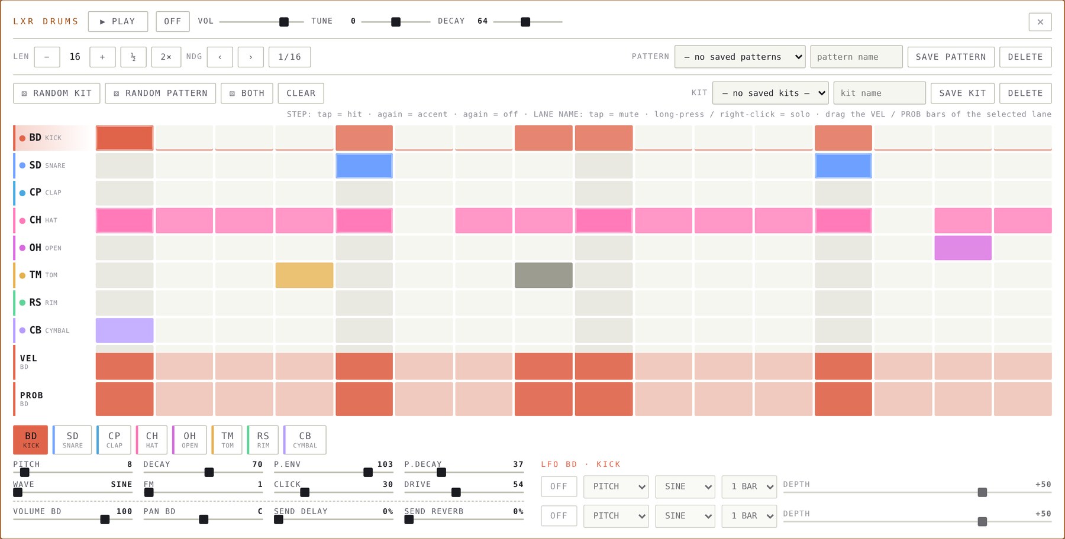Toggle the first step of CH HAT lane
The image size is (1065, 539).
[124, 220]
